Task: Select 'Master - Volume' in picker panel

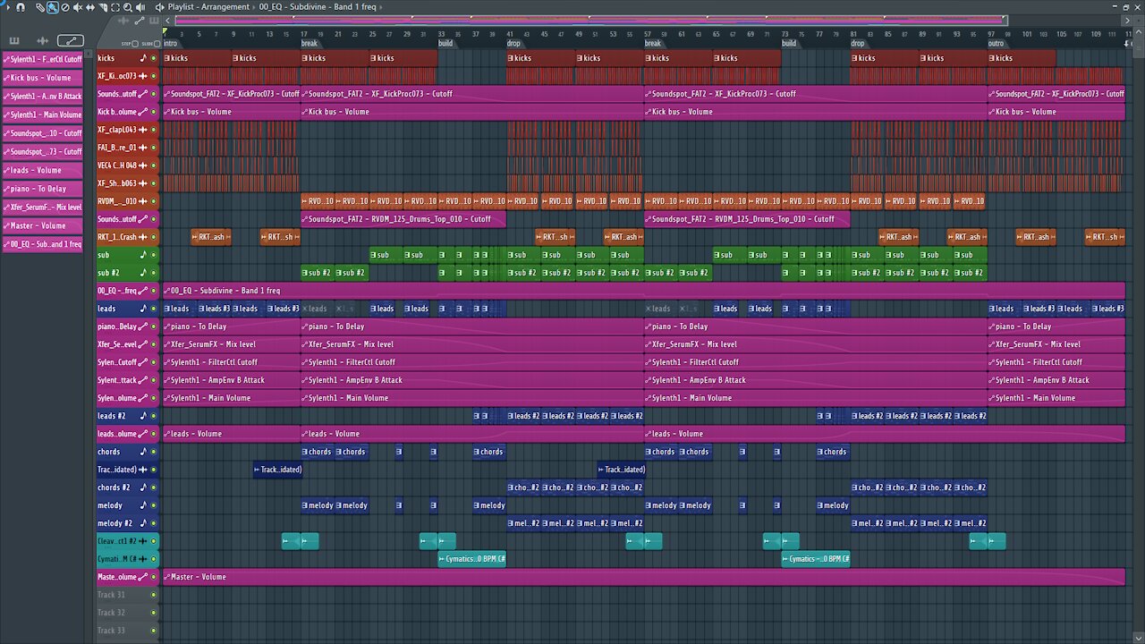Action: tap(43, 225)
